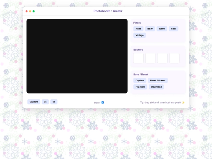This screenshot has width=212, height=159.
Task: Apply the B&W filter
Action: tap(150, 29)
